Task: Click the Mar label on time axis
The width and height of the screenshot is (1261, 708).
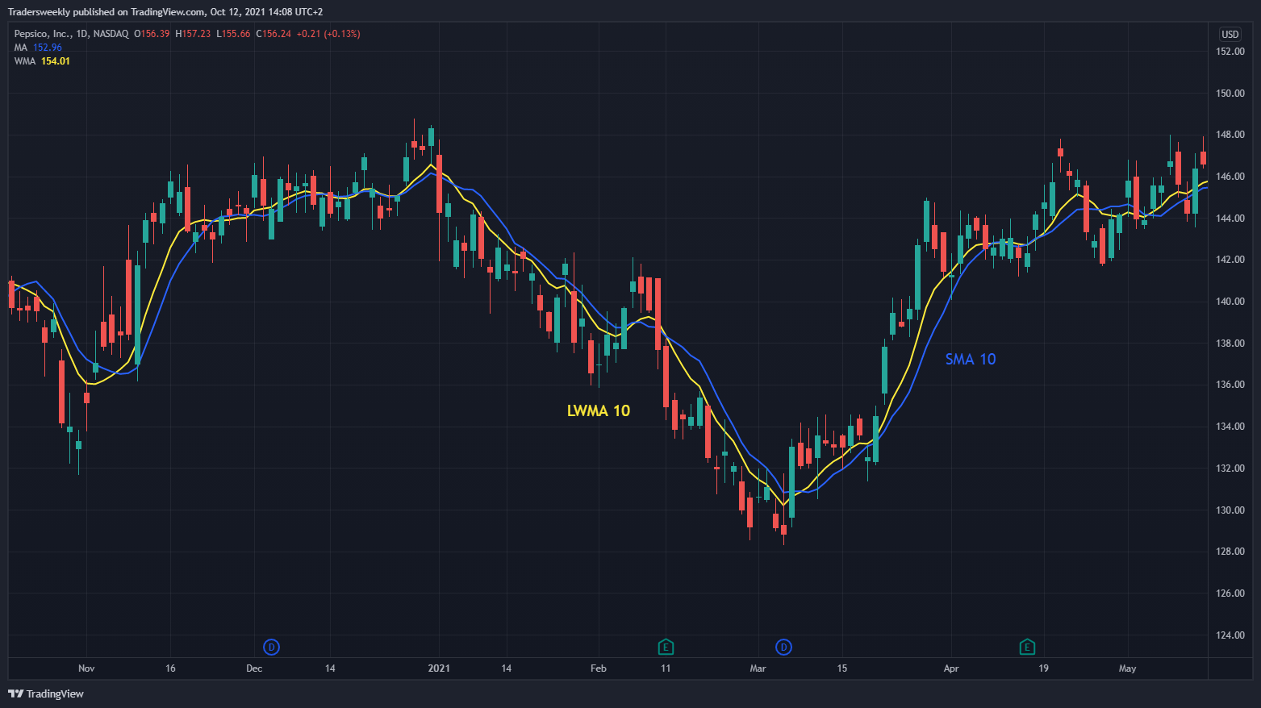Action: pyautogui.click(x=758, y=668)
